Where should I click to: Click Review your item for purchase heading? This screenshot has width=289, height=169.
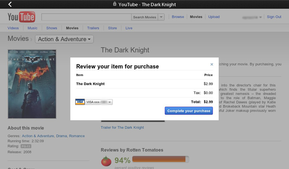(x=117, y=66)
